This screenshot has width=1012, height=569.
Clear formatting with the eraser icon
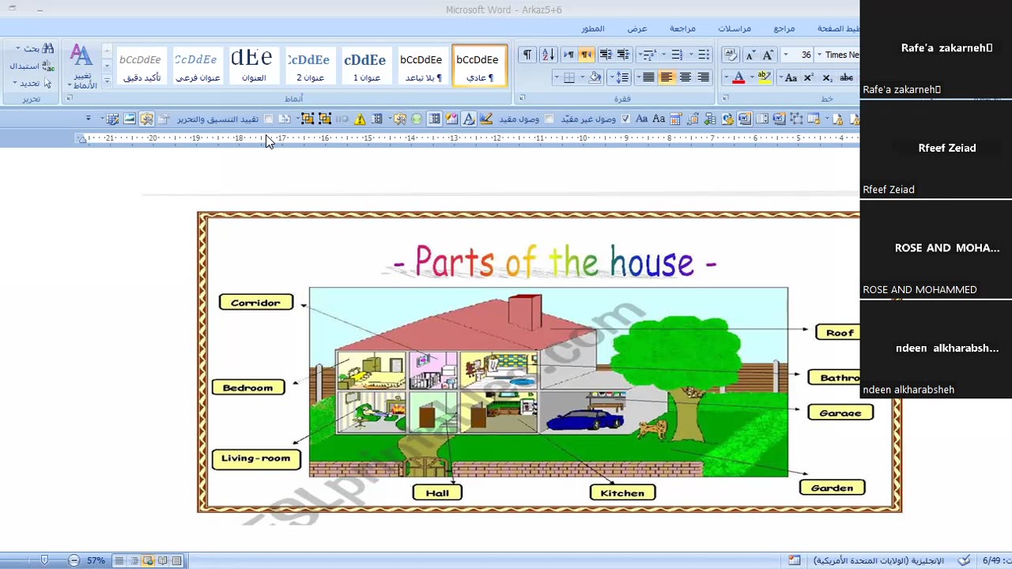(731, 55)
